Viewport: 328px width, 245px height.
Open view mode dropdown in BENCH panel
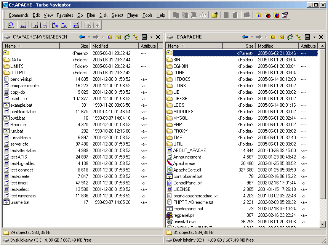pyautogui.click(x=151, y=37)
